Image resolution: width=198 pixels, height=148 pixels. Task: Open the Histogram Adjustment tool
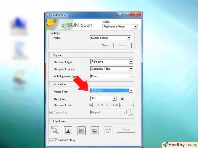68,131
